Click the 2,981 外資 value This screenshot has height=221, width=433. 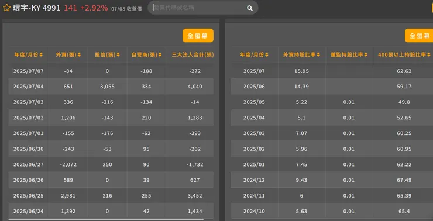[68, 196]
